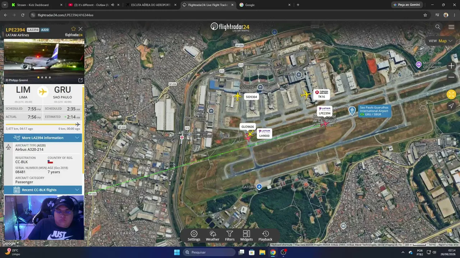Open Keyboard shortcuts link on map
The height and width of the screenshot is (258, 460).
[282, 245]
